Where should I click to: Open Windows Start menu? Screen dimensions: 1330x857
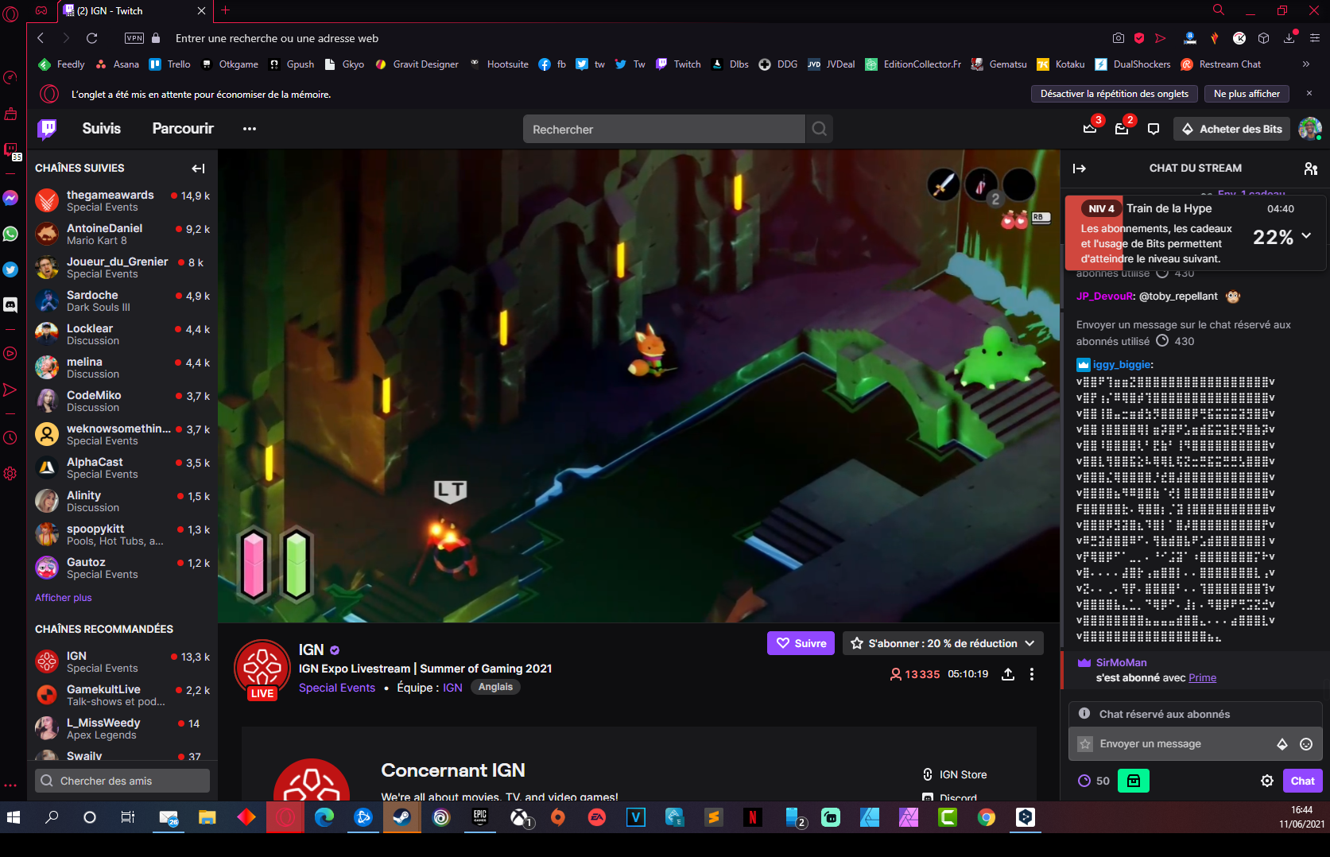(x=13, y=817)
